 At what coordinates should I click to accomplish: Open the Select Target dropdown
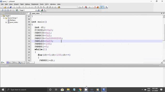(x=36, y=10)
